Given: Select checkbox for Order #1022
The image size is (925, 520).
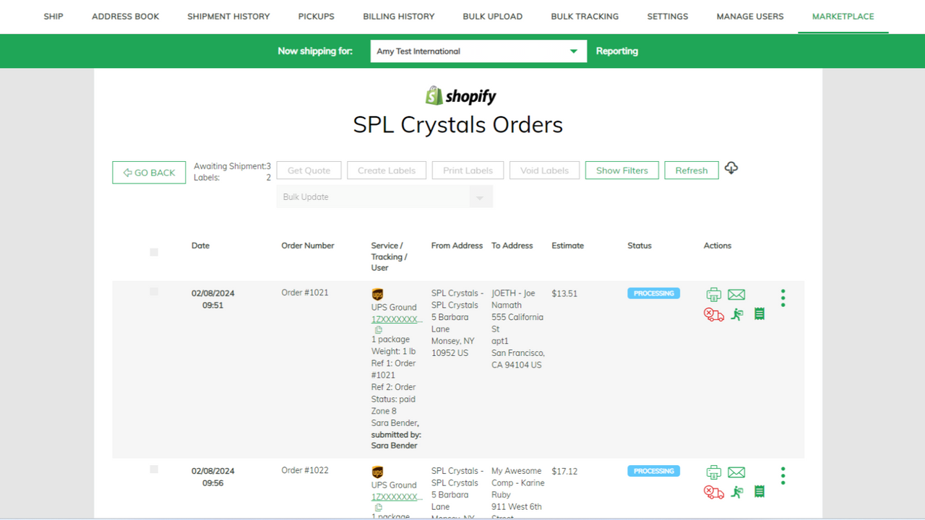Looking at the screenshot, I should [x=154, y=469].
